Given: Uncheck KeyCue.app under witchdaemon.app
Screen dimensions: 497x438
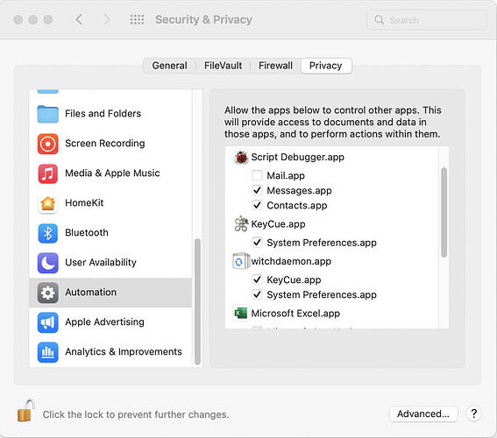Looking at the screenshot, I should click(x=257, y=279).
